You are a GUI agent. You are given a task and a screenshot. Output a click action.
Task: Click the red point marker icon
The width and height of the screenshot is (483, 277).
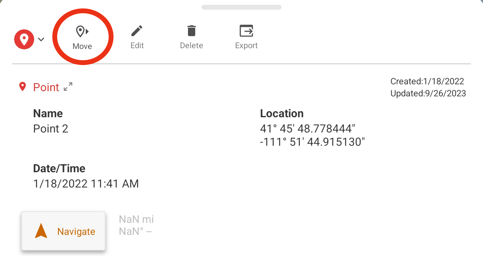[x=24, y=39]
